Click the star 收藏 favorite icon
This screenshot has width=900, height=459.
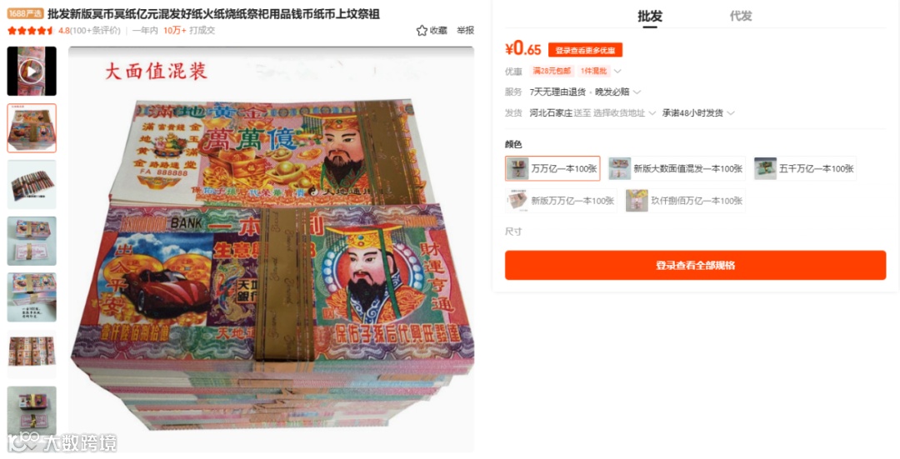pyautogui.click(x=422, y=31)
